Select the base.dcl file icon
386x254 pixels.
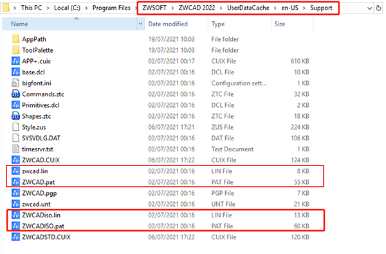pos(15,72)
